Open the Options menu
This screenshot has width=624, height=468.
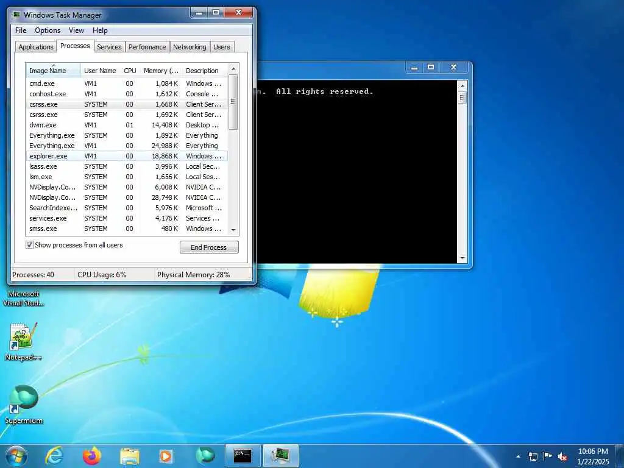[x=48, y=30]
